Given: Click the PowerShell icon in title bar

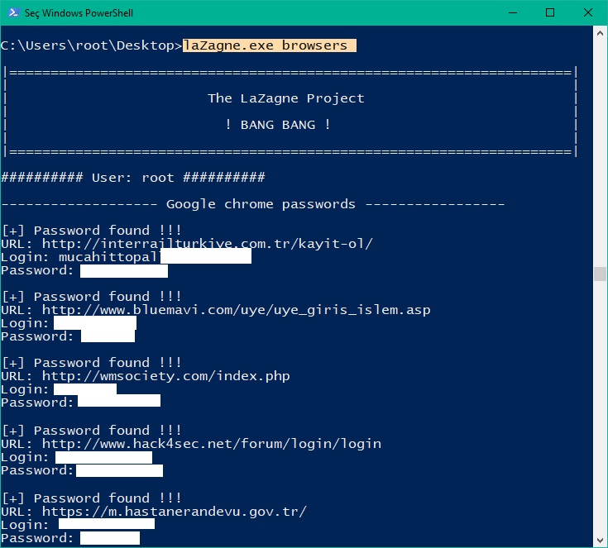Looking at the screenshot, I should [13, 12].
